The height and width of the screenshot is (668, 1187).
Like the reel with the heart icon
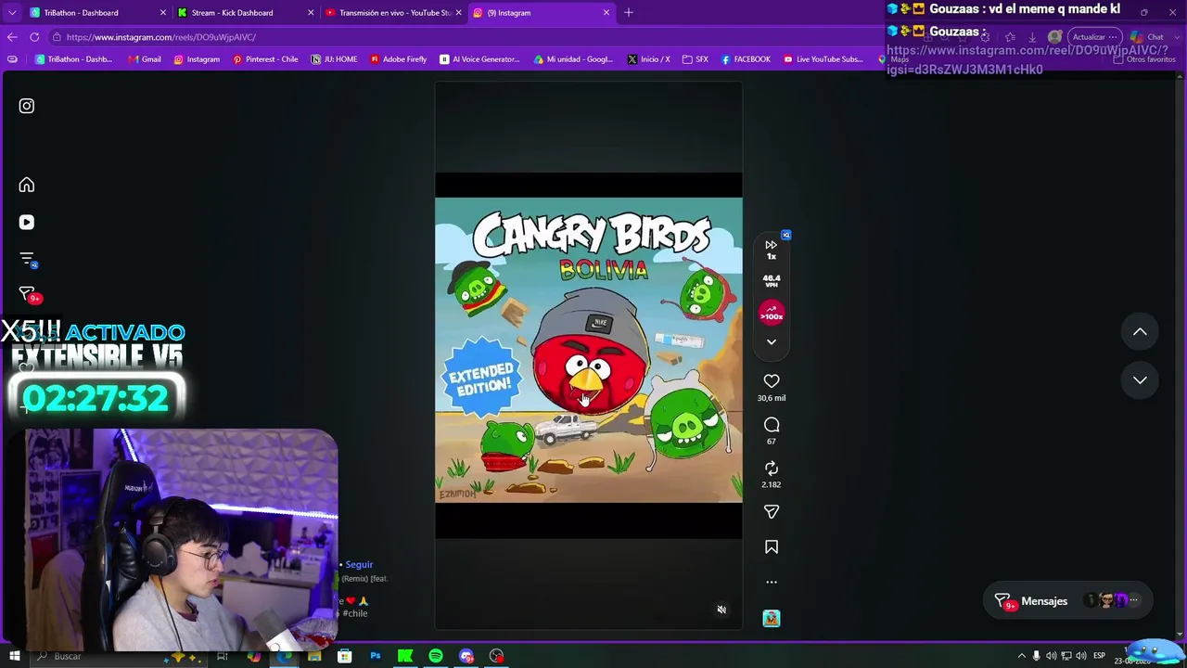click(x=772, y=381)
